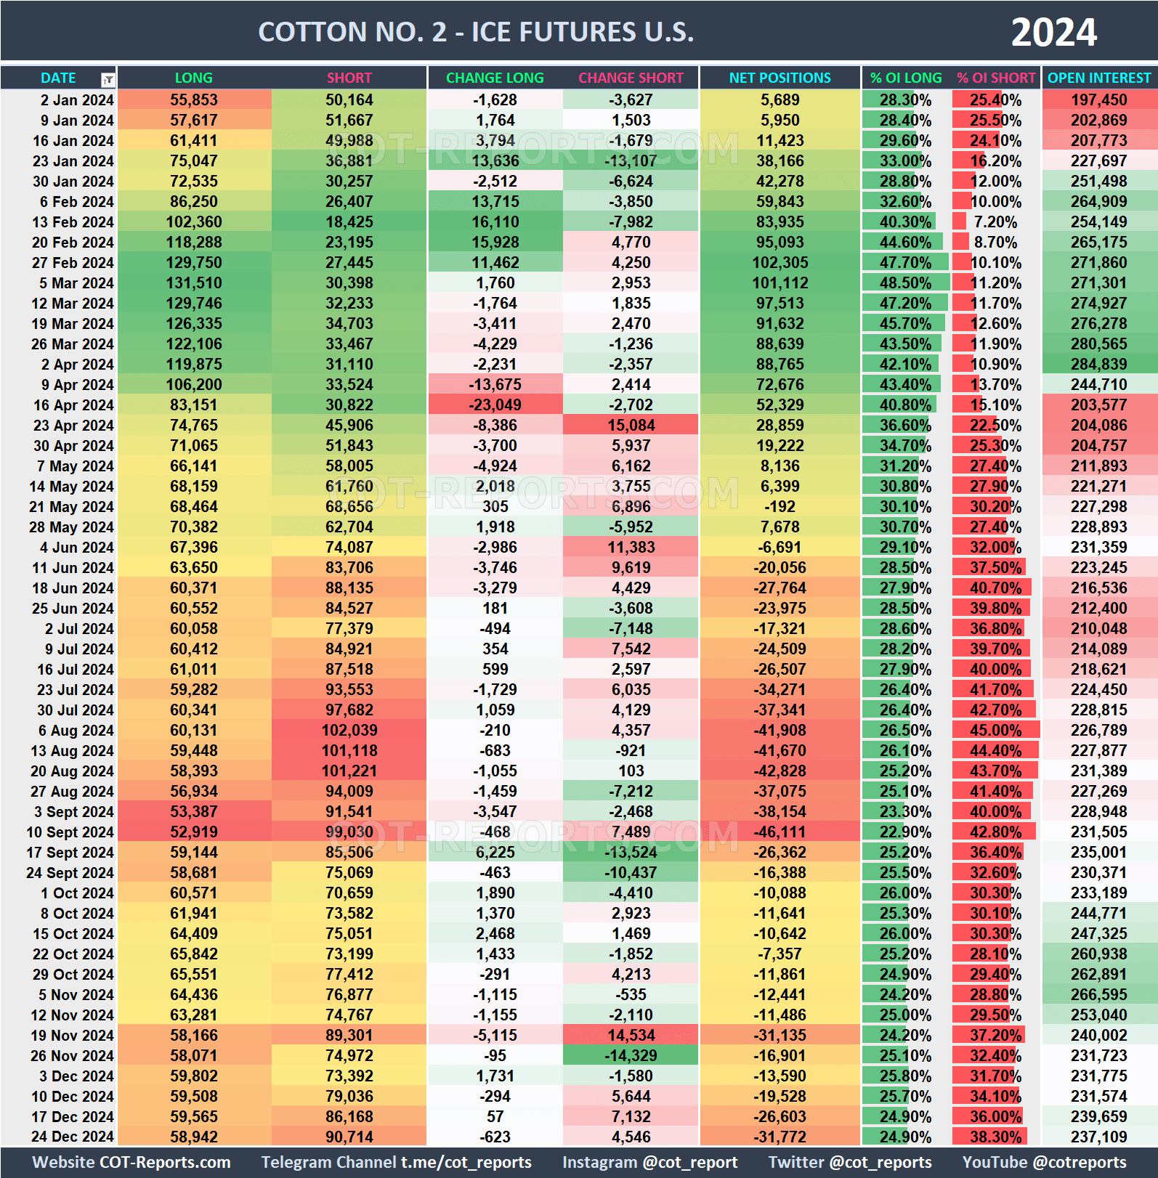The height and width of the screenshot is (1178, 1158).
Task: Select the CHANGE SHORT column header
Action: pyautogui.click(x=631, y=78)
